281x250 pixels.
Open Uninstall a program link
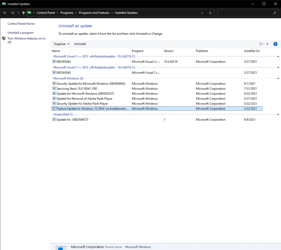pos(20,33)
